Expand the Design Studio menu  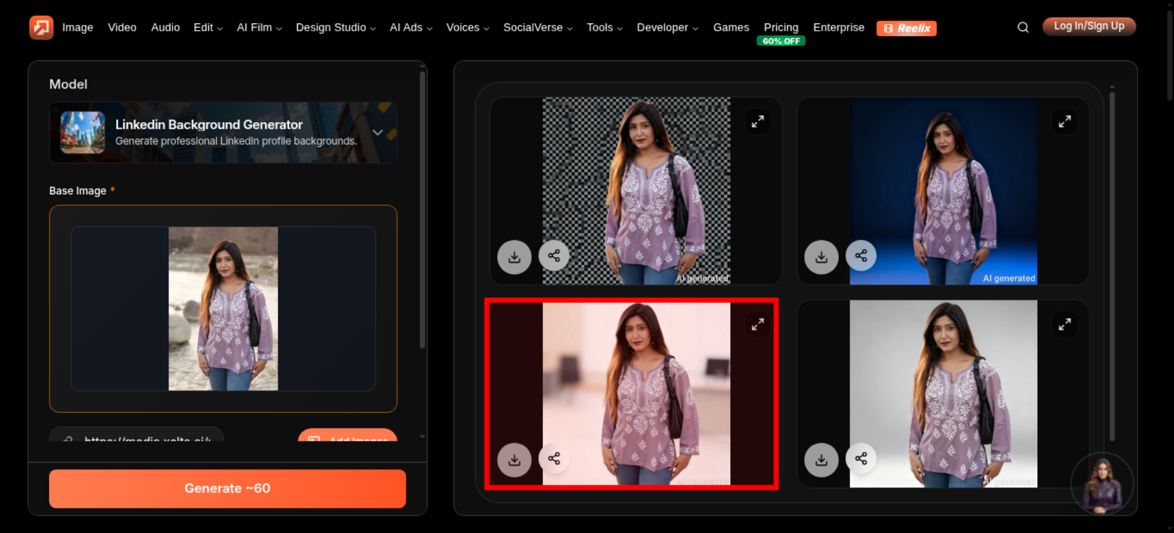tap(336, 28)
